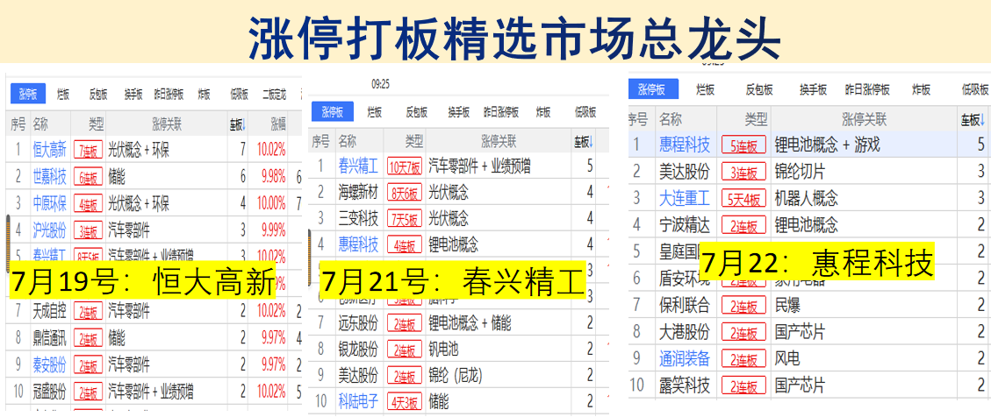Click the 锦纶切片 concept cell
Viewport: 991px width, 417px height.
(x=800, y=171)
